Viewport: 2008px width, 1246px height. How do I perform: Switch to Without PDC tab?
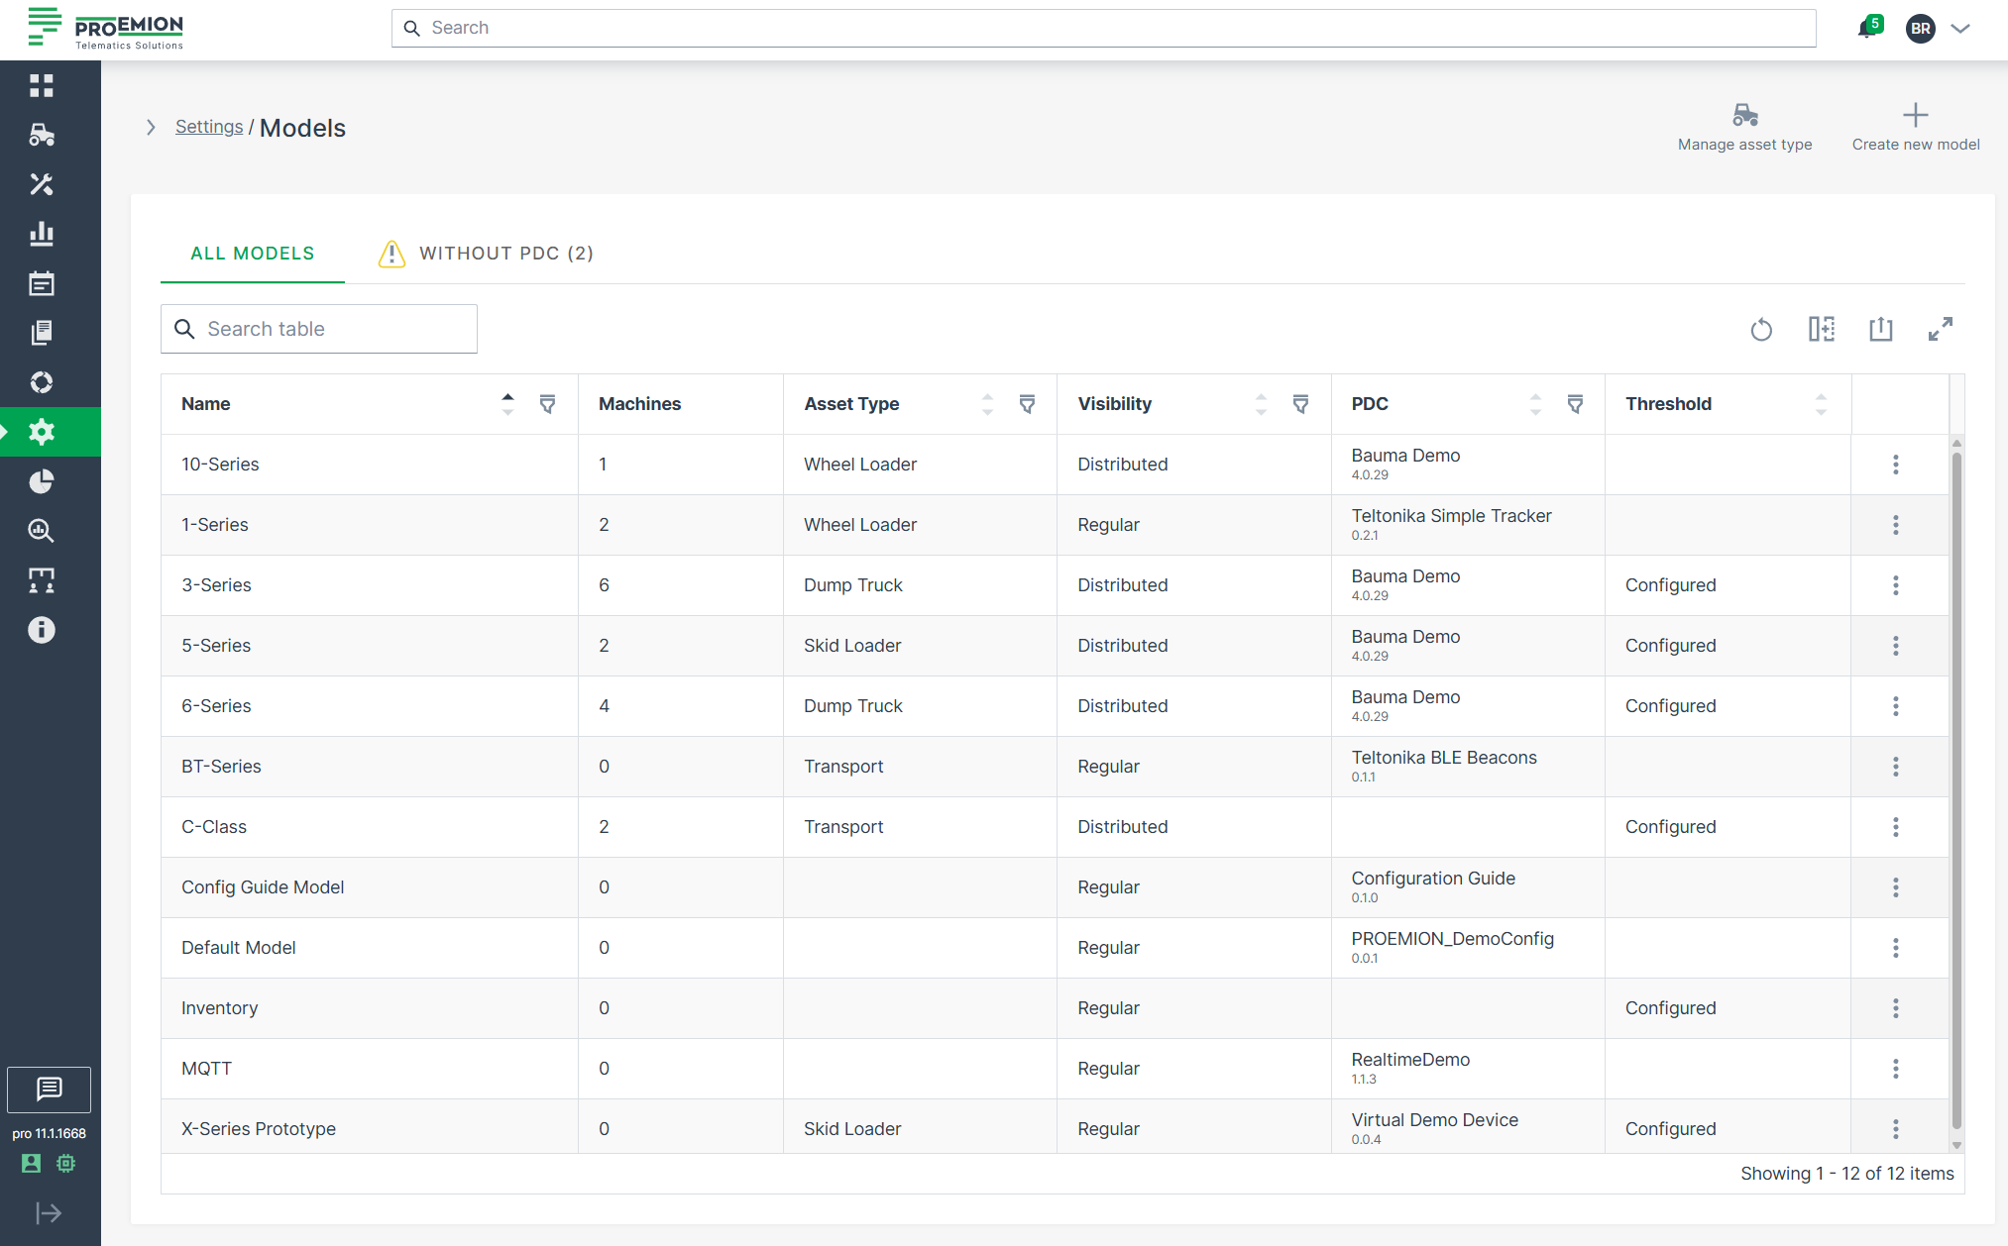tap(487, 254)
